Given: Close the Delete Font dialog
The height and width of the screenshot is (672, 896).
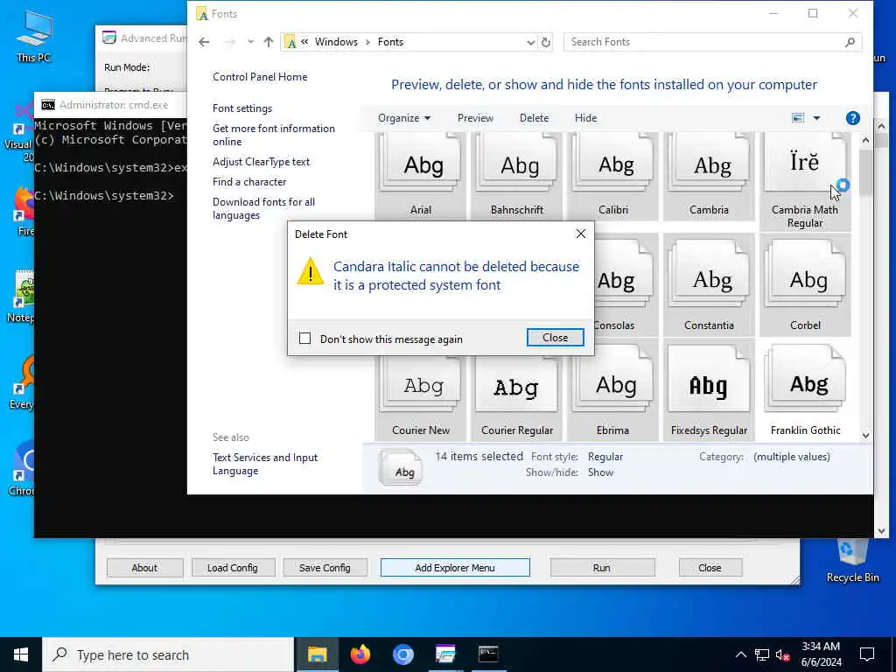Looking at the screenshot, I should coord(555,338).
